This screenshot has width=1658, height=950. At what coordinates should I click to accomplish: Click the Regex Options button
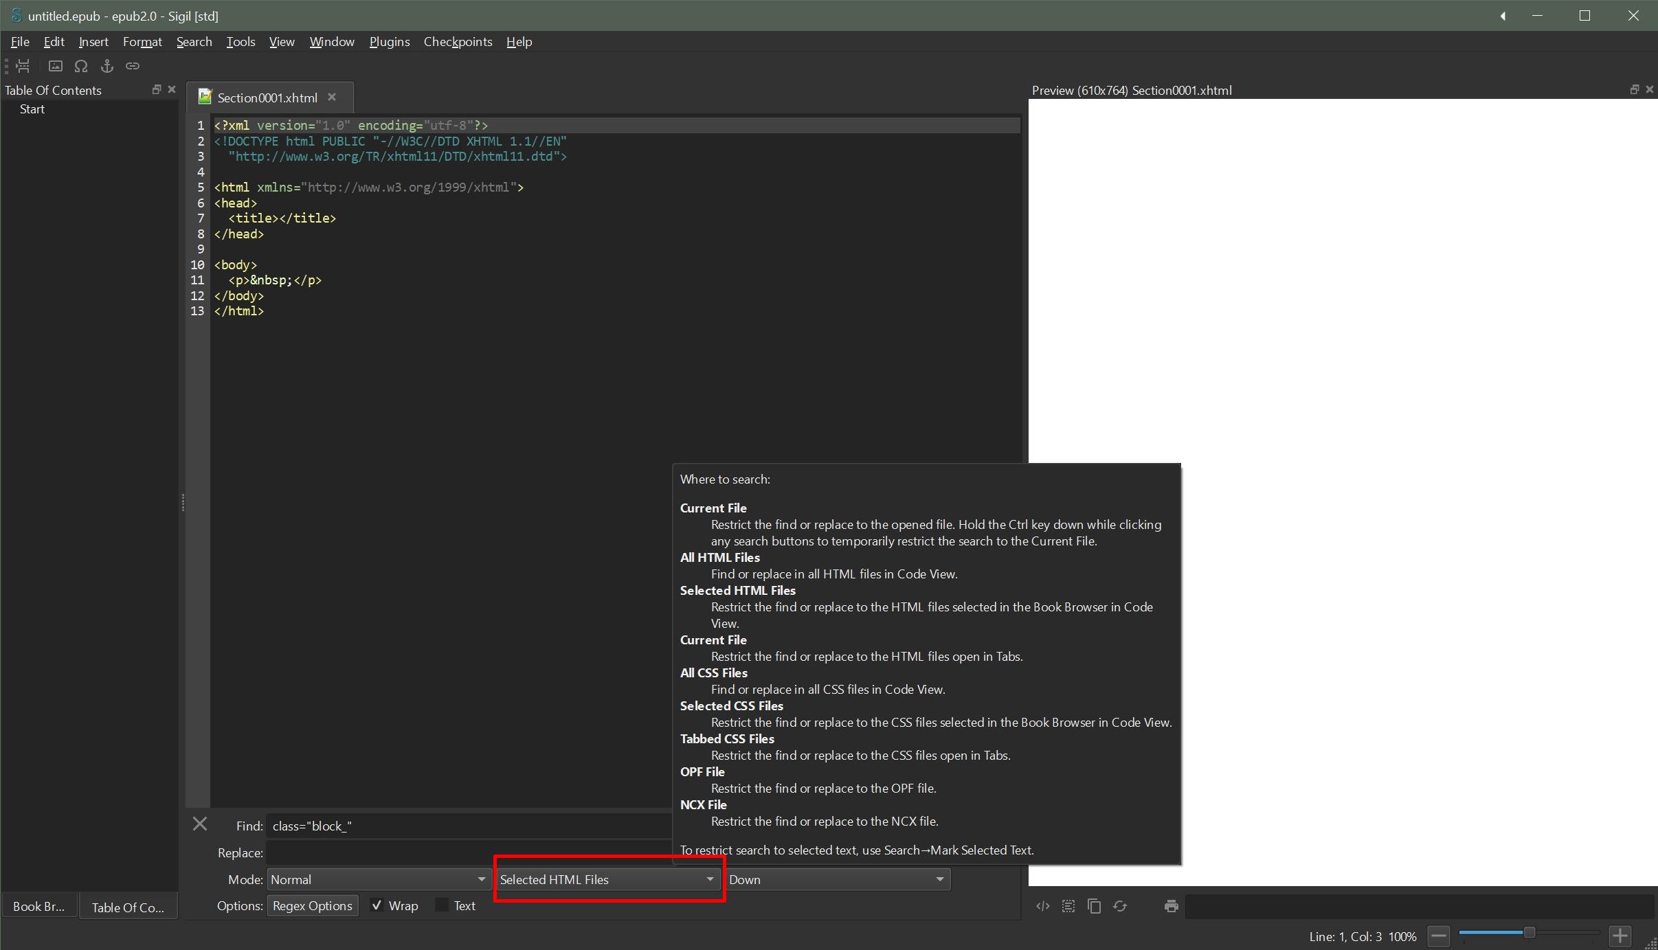click(x=313, y=905)
